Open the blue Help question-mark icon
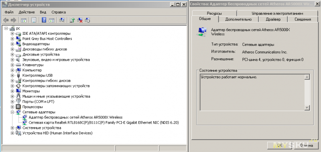This screenshot has height=152, width=321. (x=44, y=20)
